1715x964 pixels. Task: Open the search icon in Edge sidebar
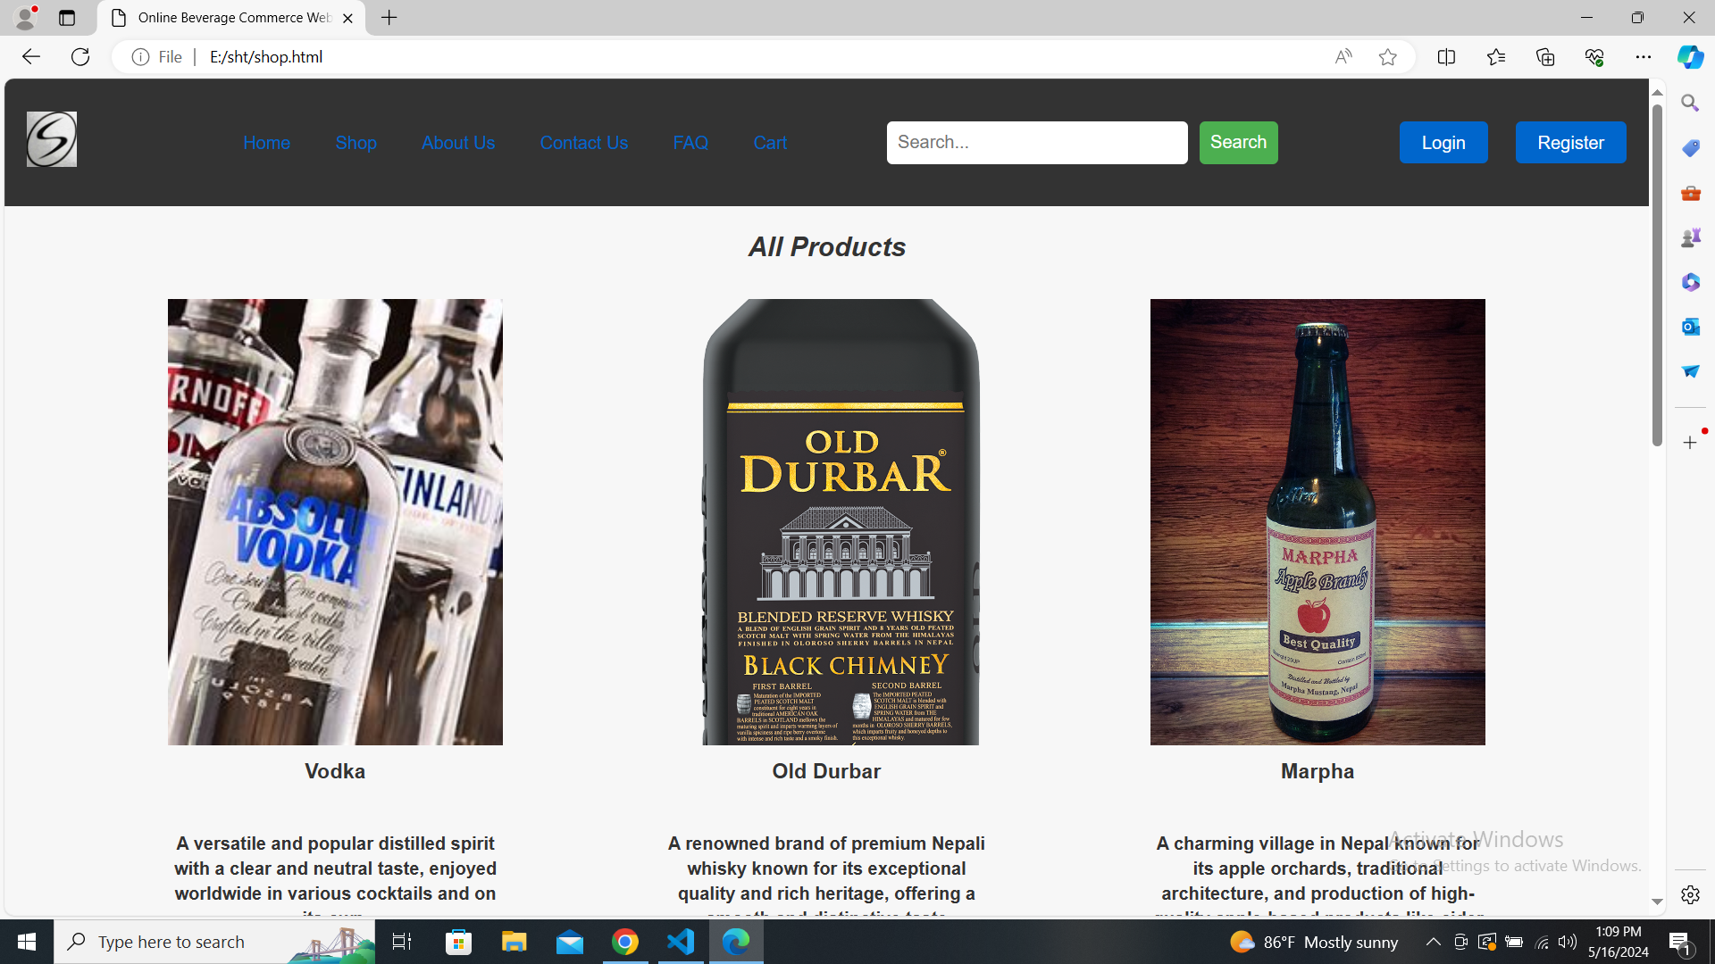coord(1690,102)
